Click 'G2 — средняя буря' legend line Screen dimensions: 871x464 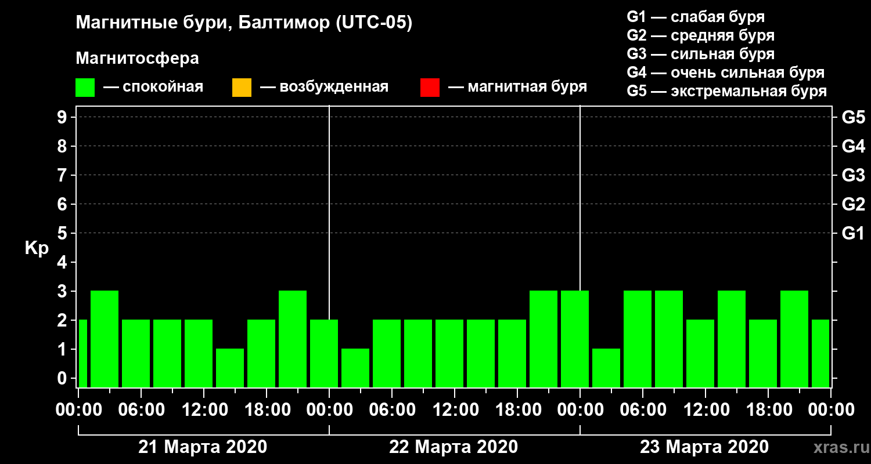click(x=701, y=35)
